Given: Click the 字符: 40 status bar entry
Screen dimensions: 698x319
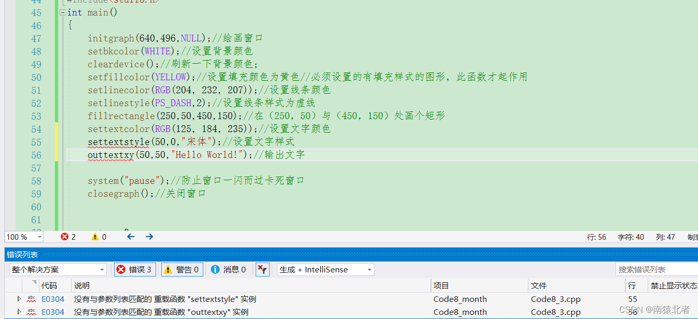Looking at the screenshot, I should [631, 237].
